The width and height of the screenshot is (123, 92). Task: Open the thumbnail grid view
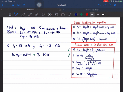point(8,5)
